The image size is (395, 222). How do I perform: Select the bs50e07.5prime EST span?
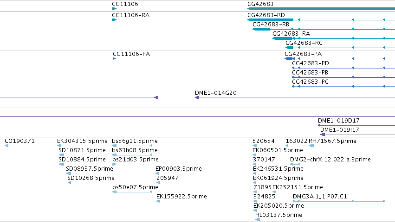click(x=132, y=192)
